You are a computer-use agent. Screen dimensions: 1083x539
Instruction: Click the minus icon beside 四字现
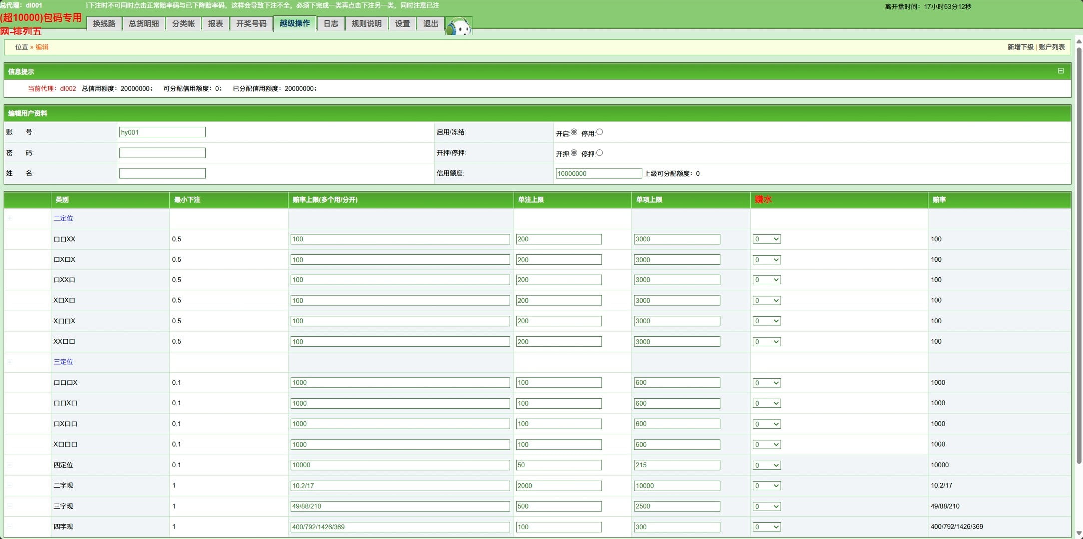coord(10,527)
